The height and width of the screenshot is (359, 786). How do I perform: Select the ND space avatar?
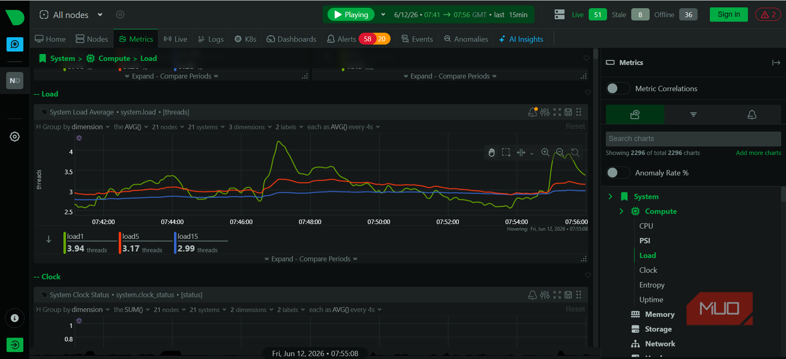coord(15,81)
